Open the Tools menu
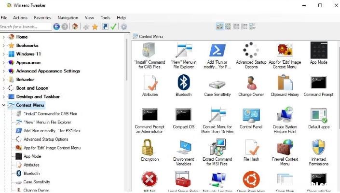 (106, 18)
